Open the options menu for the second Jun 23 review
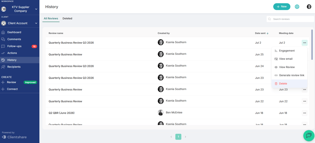315x143 pixels. (x=305, y=90)
